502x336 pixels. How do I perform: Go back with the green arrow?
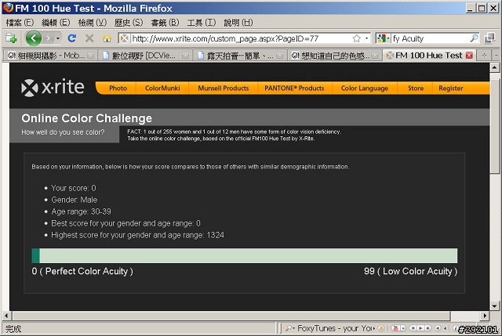[x=33, y=38]
